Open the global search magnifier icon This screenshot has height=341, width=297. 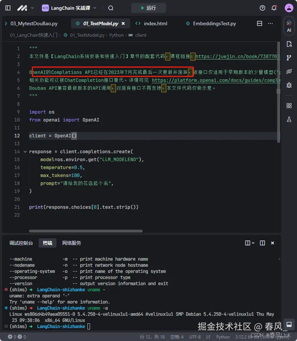111,8
